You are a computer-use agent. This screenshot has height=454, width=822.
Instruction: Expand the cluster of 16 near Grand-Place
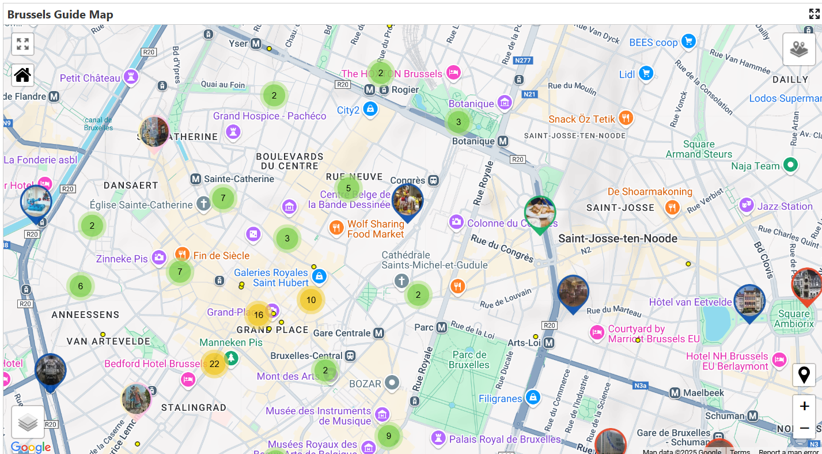click(x=257, y=315)
